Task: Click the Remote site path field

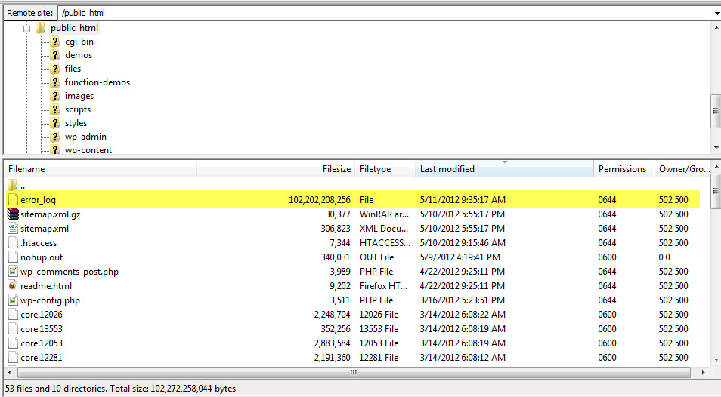Action: click(378, 14)
